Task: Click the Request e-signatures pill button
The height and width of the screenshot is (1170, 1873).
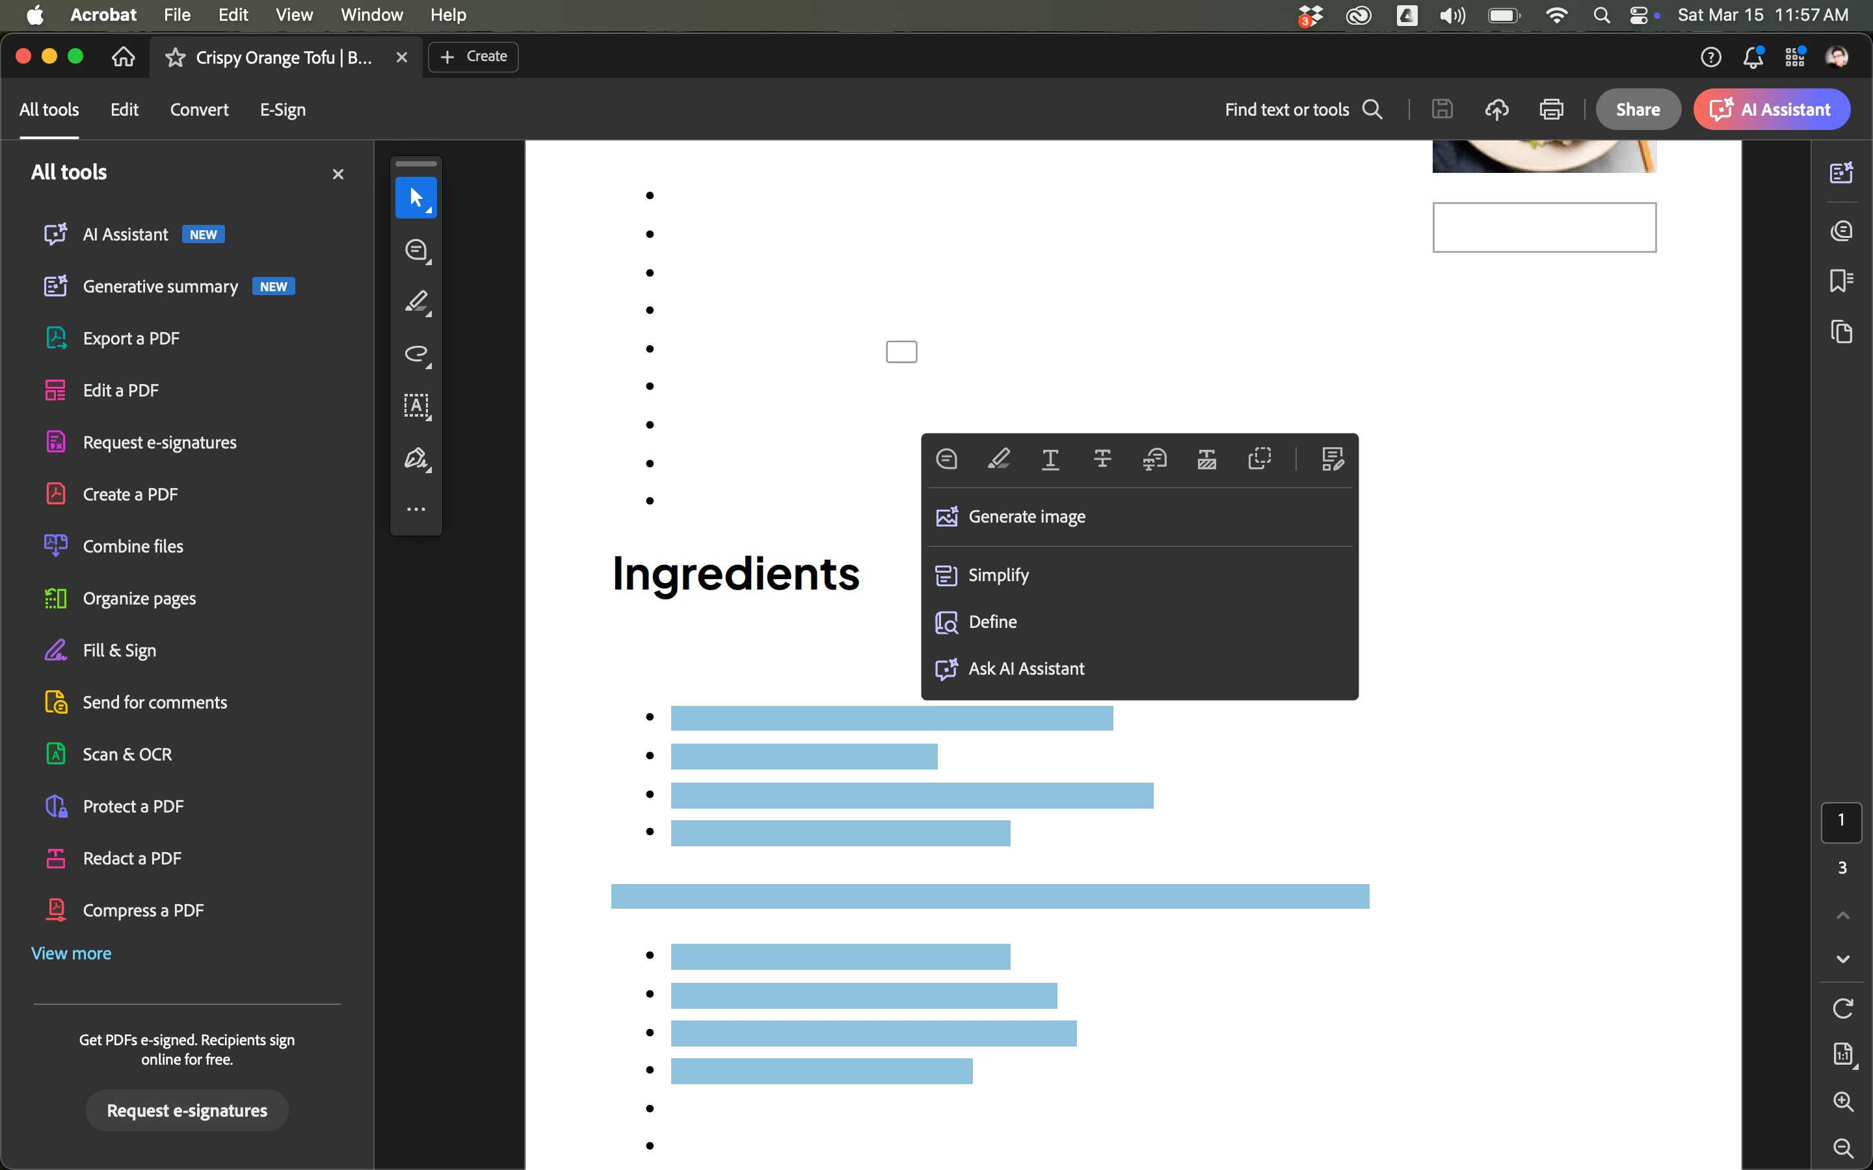Action: click(x=187, y=1110)
